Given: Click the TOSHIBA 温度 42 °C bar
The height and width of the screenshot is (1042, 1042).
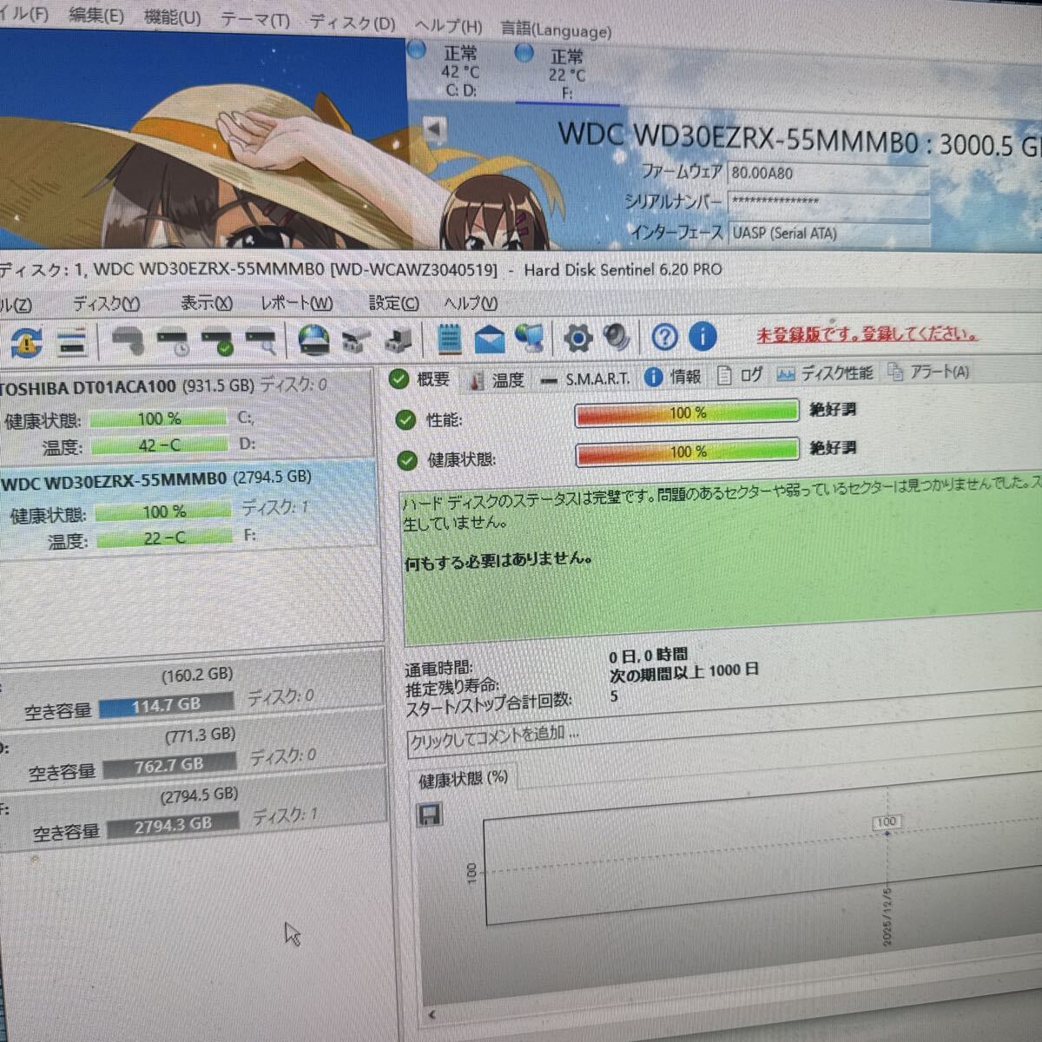Looking at the screenshot, I should (160, 446).
